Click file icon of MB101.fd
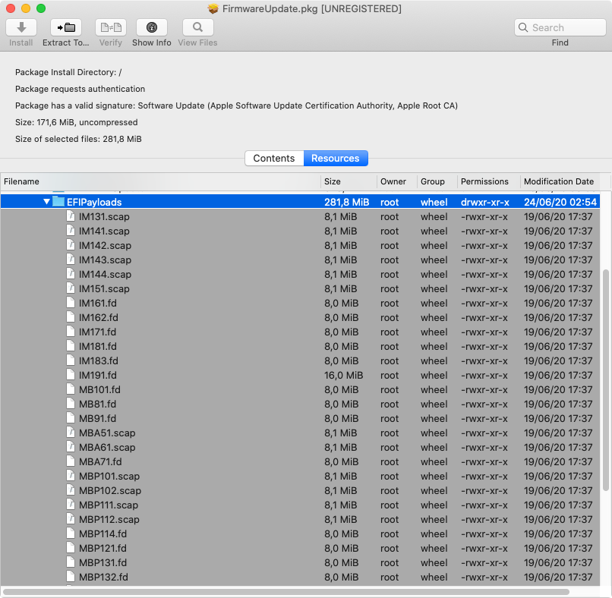 pyautogui.click(x=71, y=389)
